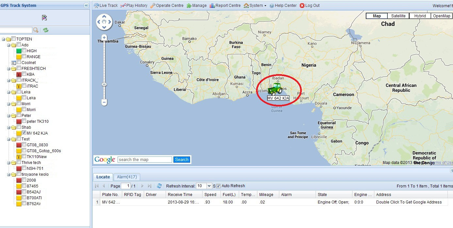Viewport: 453px width, 228px height.
Task: Pan the map downward with arrow control
Action: [x=104, y=27]
